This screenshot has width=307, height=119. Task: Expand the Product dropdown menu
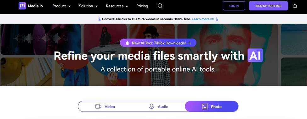tap(61, 6)
